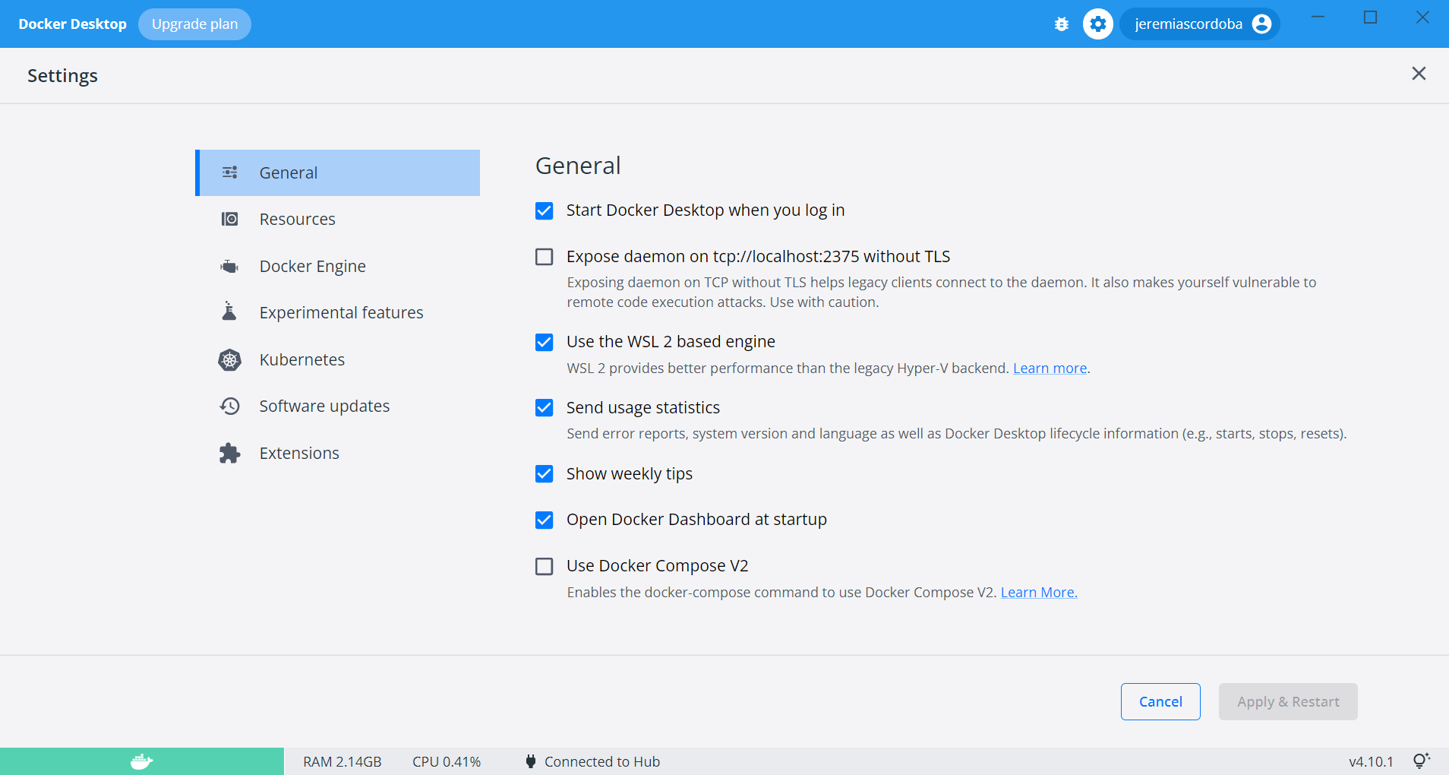Open the Extensions section

coord(338,453)
